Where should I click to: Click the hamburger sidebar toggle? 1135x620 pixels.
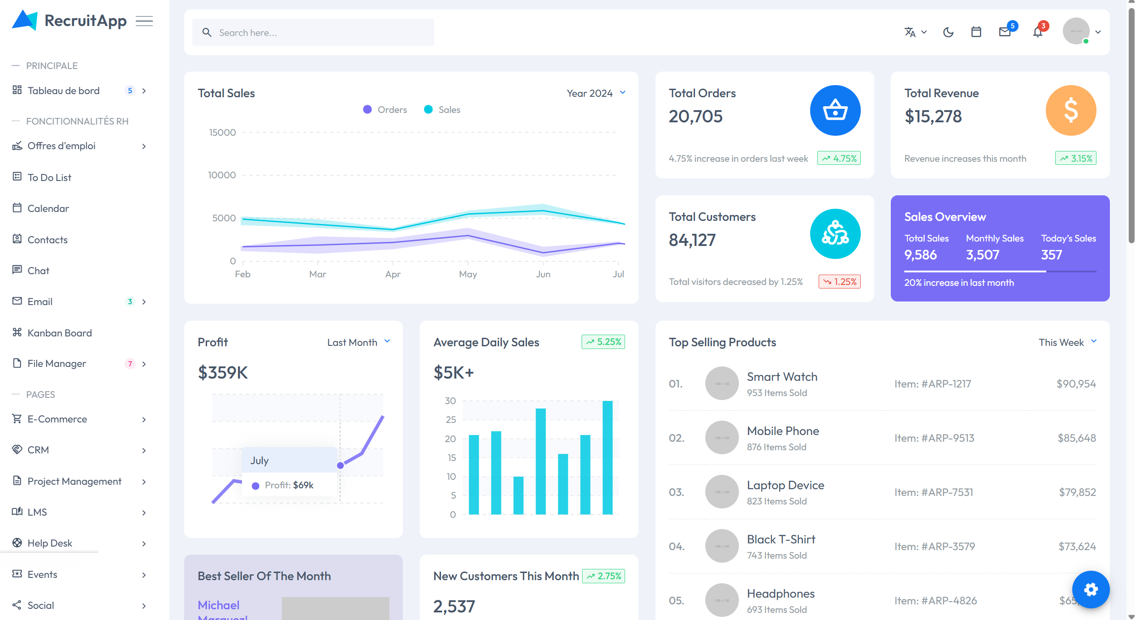coord(144,21)
